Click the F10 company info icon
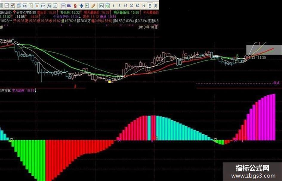This screenshot has height=181, width=282. pyautogui.click(x=25, y=6)
